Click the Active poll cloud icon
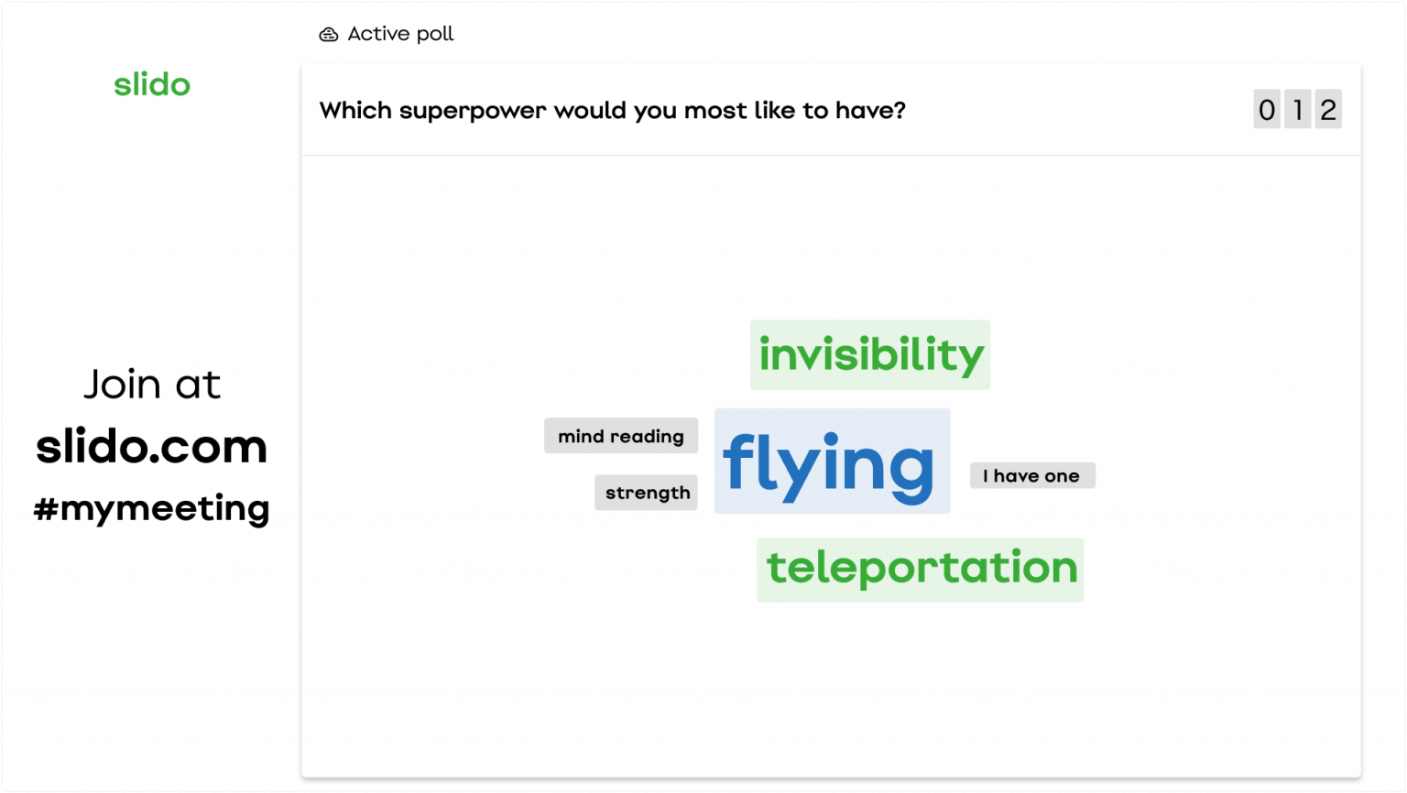The width and height of the screenshot is (1407, 793). pyautogui.click(x=328, y=35)
